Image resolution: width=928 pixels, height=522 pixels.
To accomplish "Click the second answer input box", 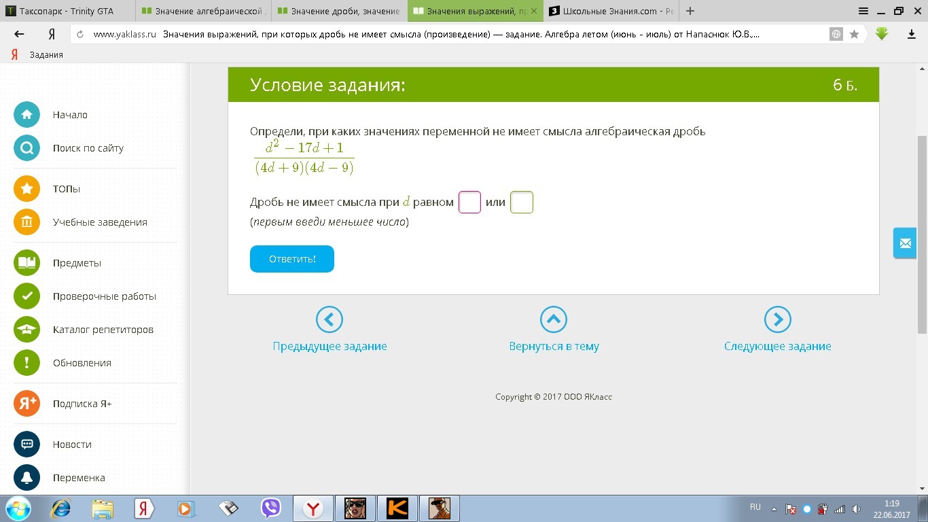I will click(x=522, y=202).
